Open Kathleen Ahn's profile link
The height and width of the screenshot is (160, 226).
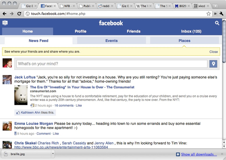coord(31,113)
